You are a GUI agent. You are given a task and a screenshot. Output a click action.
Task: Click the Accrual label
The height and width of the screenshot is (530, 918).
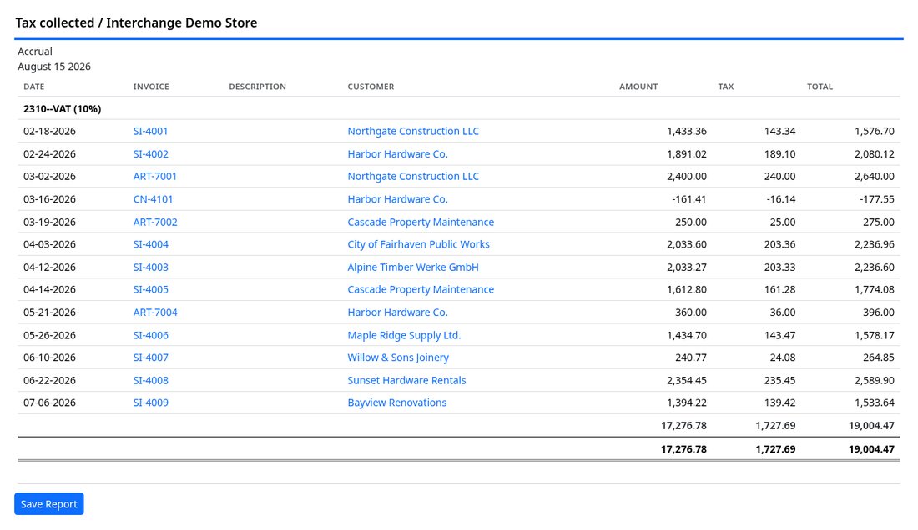tap(35, 52)
